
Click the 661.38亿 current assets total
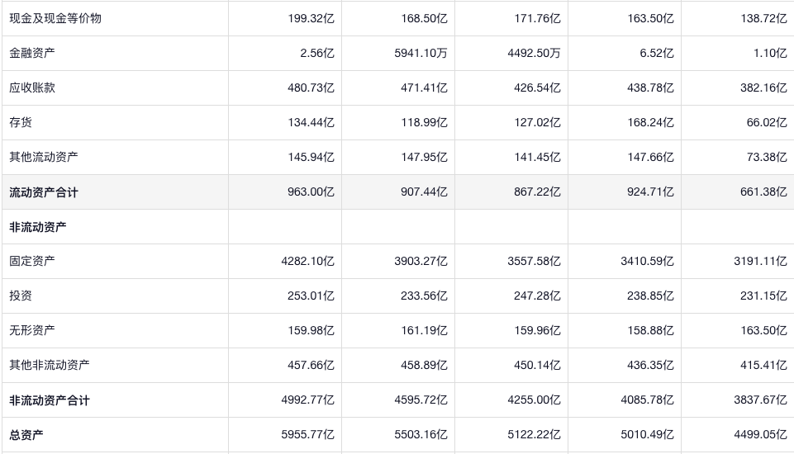pos(763,192)
